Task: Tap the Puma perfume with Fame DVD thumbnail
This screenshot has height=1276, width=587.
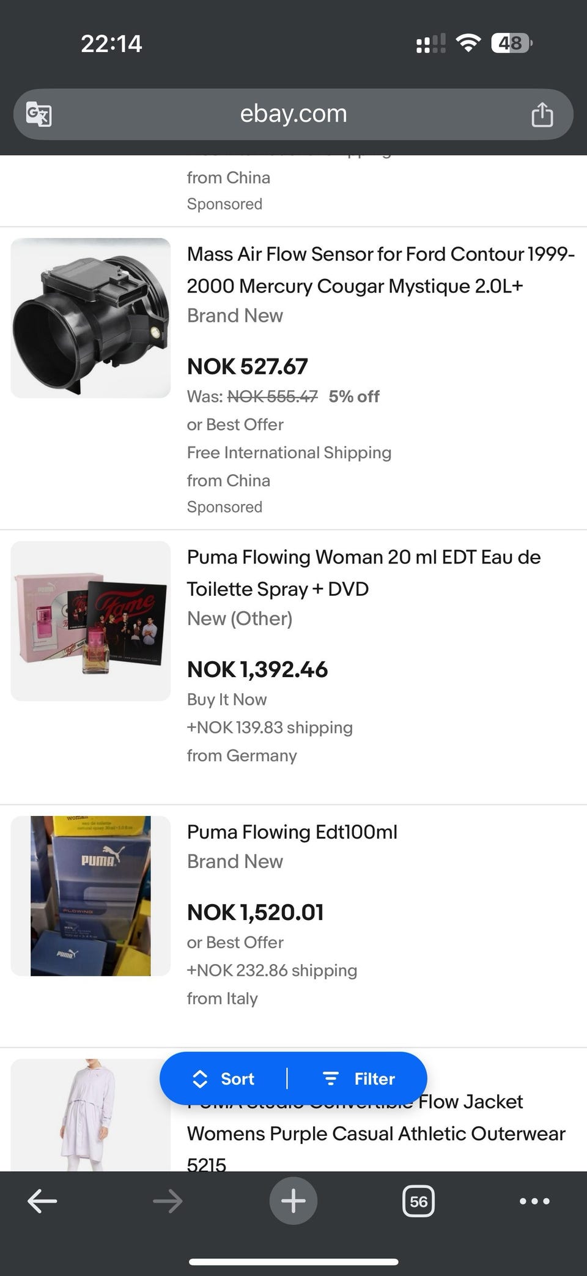Action: click(90, 621)
